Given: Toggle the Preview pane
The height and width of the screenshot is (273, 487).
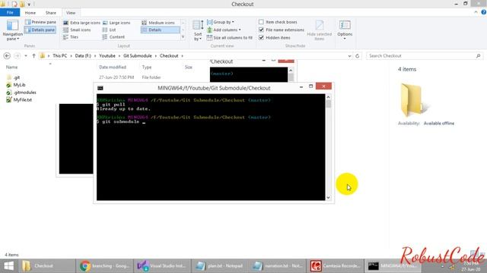Looking at the screenshot, I should click(40, 22).
